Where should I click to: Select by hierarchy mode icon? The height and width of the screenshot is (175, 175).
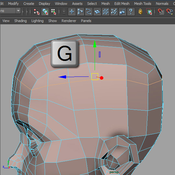(x=36, y=12)
